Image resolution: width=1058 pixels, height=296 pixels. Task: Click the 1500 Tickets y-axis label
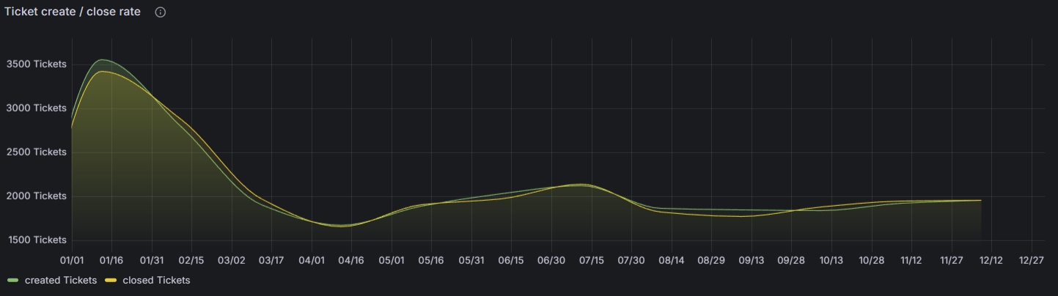click(36, 240)
